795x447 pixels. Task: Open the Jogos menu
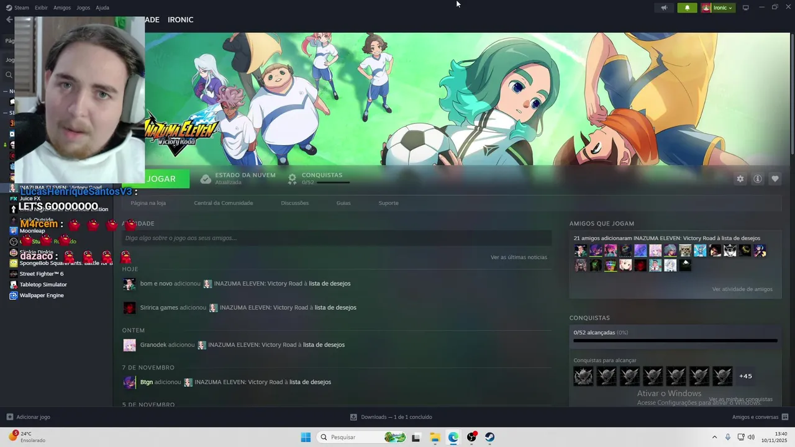(x=83, y=7)
